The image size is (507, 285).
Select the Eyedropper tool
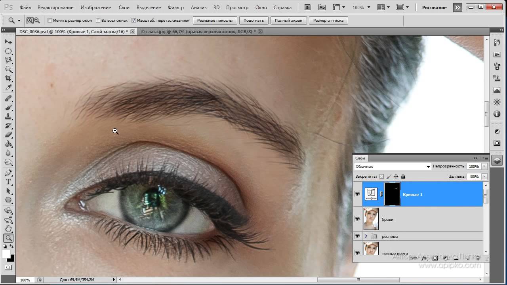[8, 87]
